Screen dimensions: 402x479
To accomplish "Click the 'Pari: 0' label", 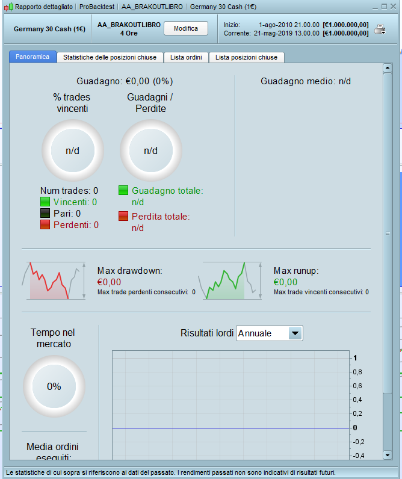I will click(x=67, y=213).
